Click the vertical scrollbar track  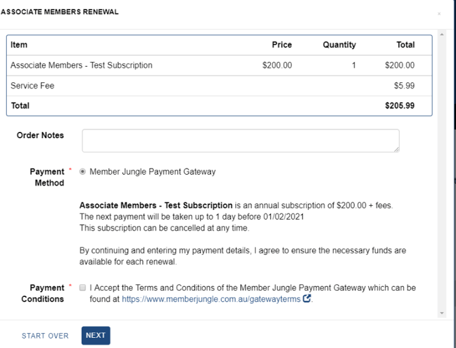[442, 170]
